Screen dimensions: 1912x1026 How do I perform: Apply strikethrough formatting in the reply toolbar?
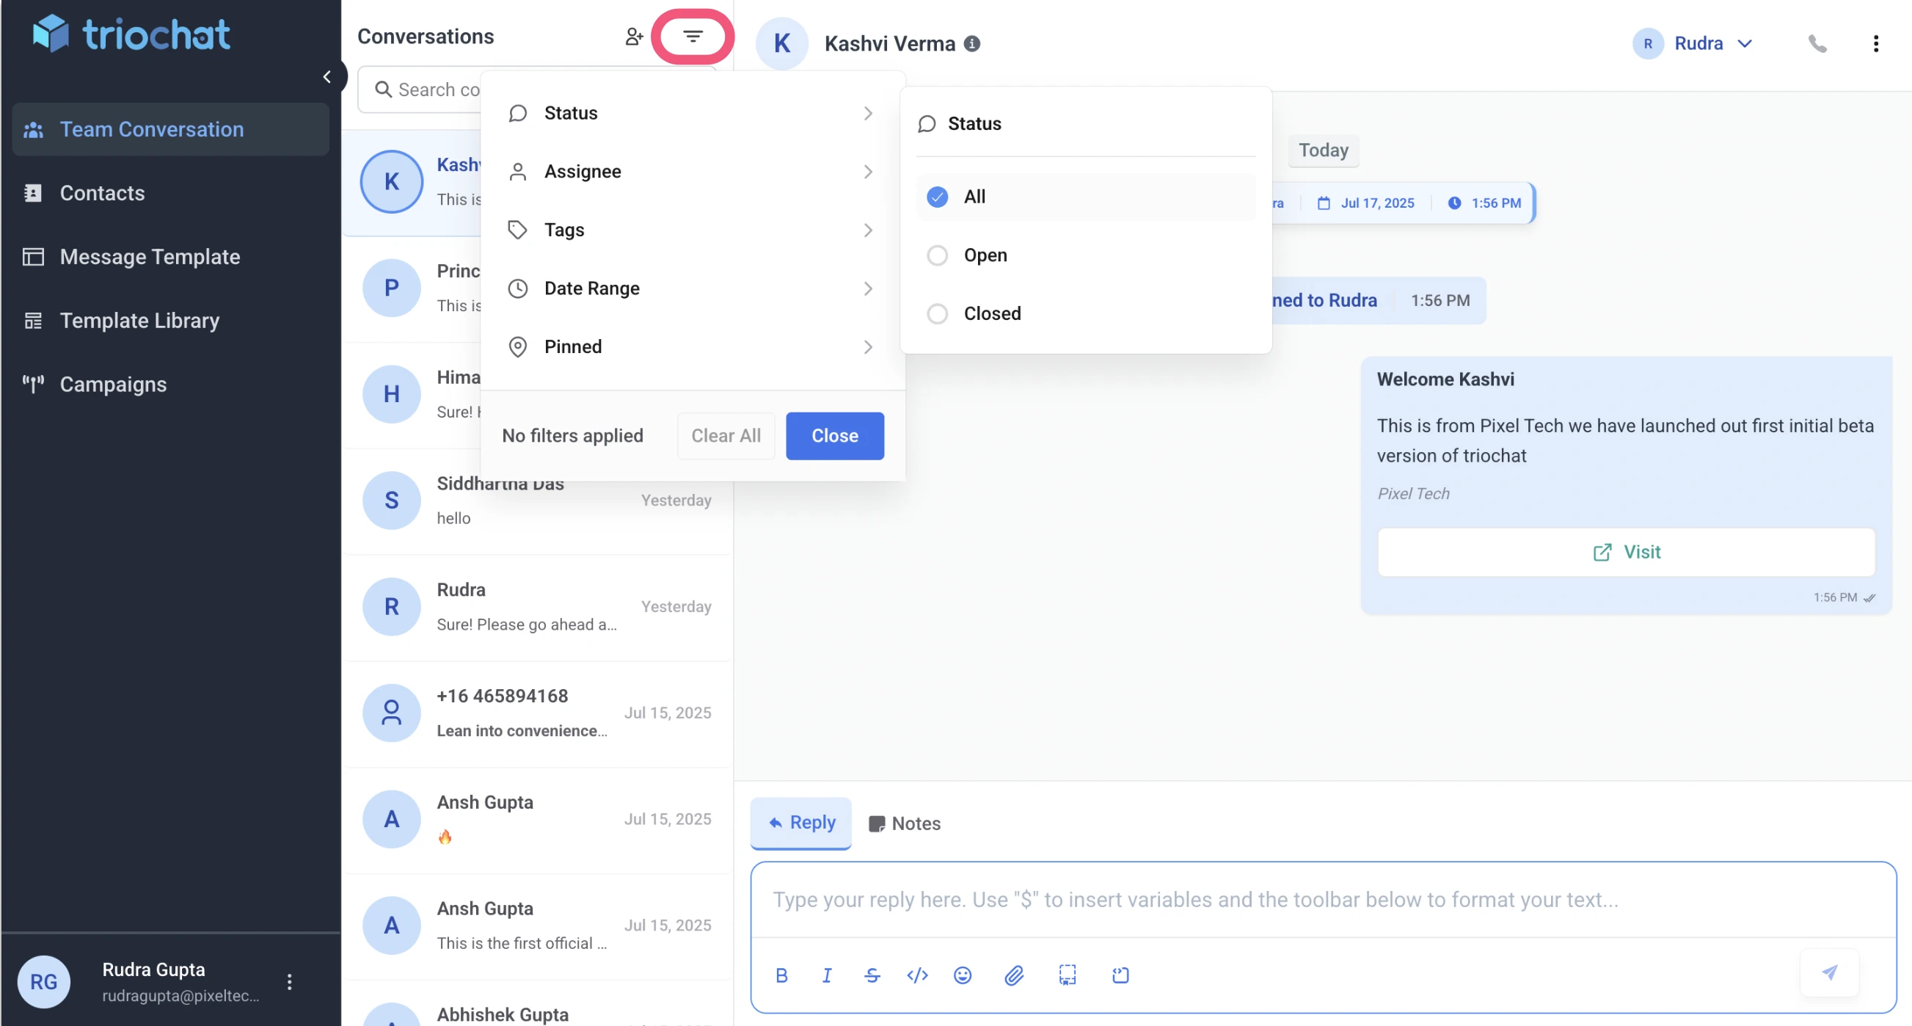pyautogui.click(x=872, y=975)
